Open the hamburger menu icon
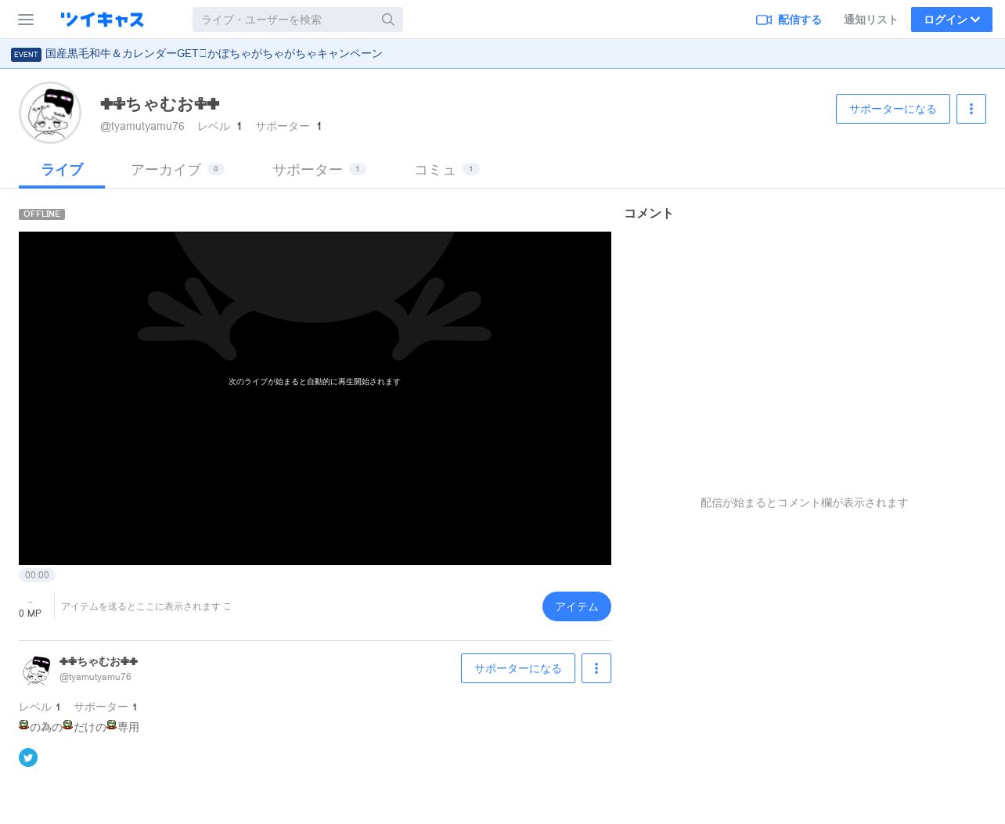Image resolution: width=1005 pixels, height=824 pixels. pyautogui.click(x=26, y=20)
